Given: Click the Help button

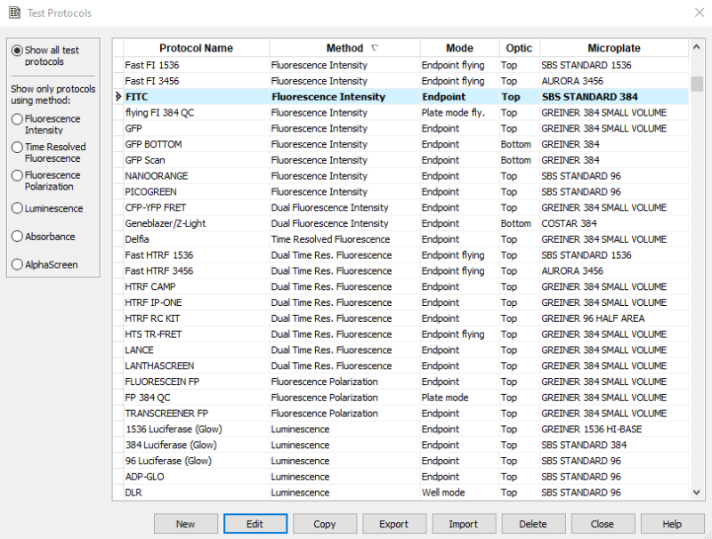Looking at the screenshot, I should pyautogui.click(x=672, y=524).
